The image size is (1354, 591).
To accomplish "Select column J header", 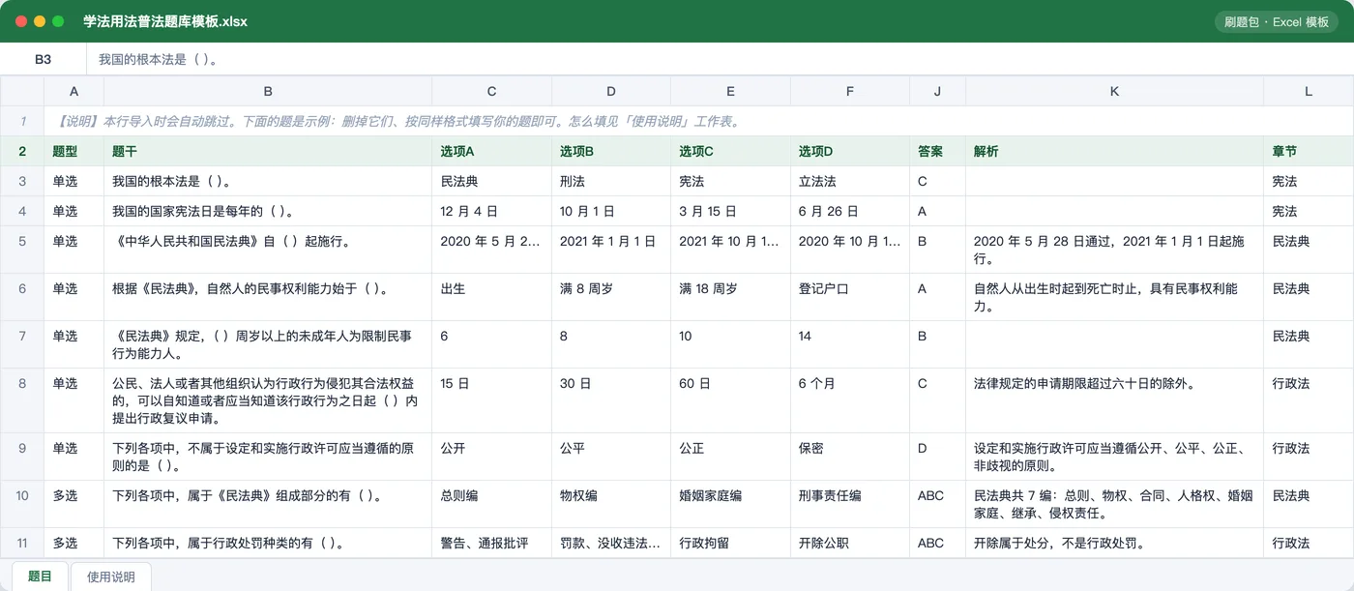I will point(938,92).
